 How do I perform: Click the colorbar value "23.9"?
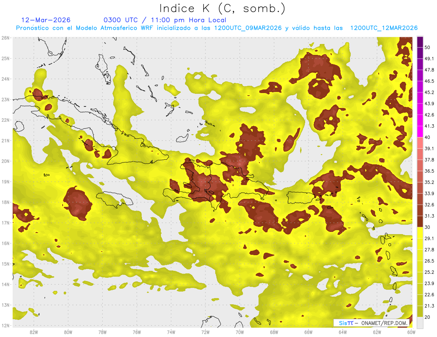(429, 284)
